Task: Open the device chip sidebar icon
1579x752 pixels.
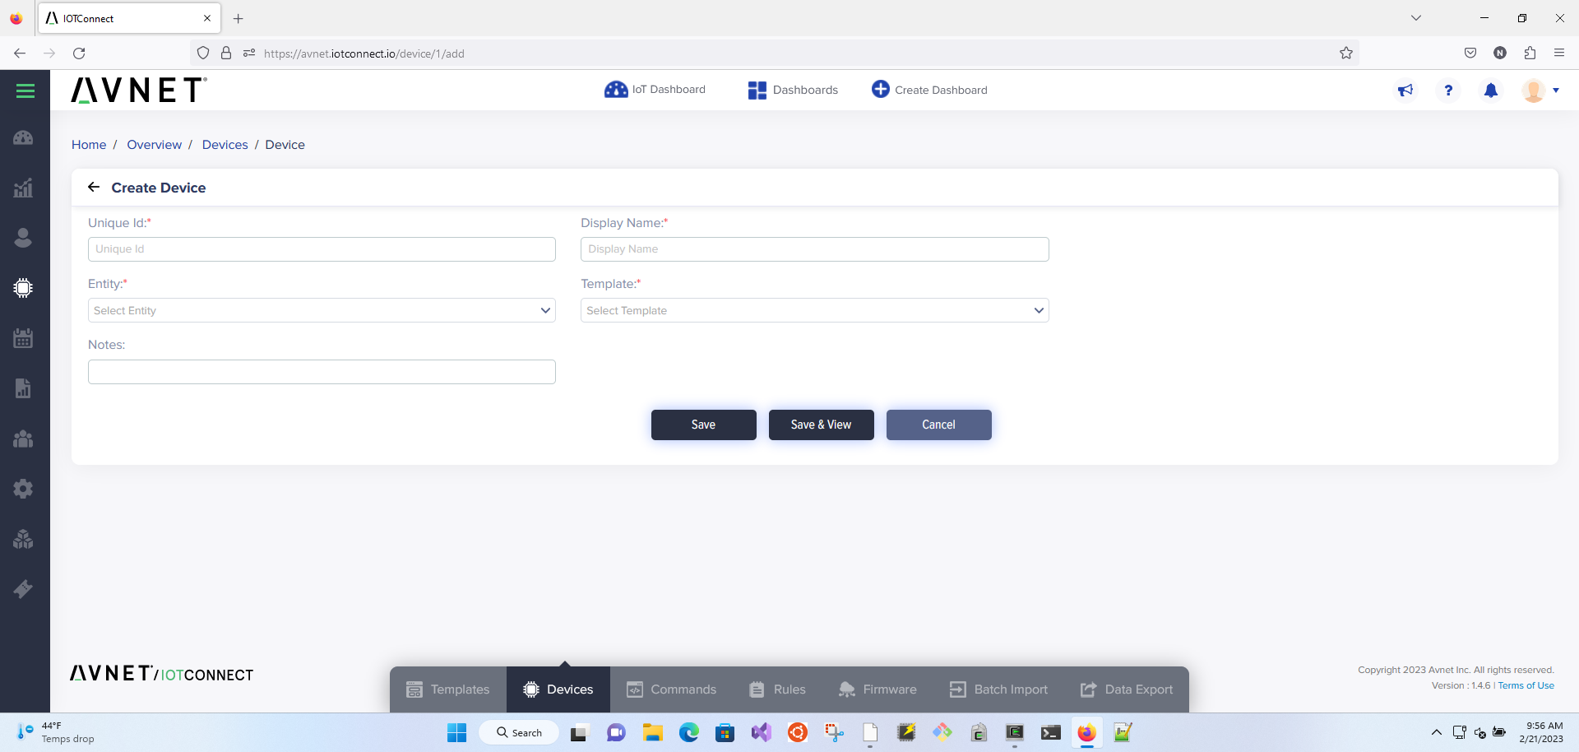Action: (x=23, y=288)
